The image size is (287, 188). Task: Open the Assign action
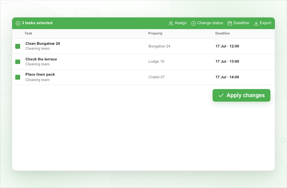[178, 23]
